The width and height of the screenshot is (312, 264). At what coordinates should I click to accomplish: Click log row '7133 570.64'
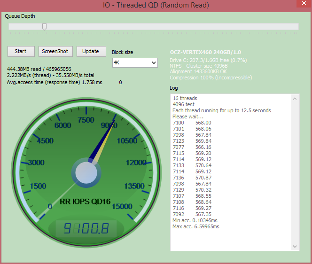(x=192, y=165)
